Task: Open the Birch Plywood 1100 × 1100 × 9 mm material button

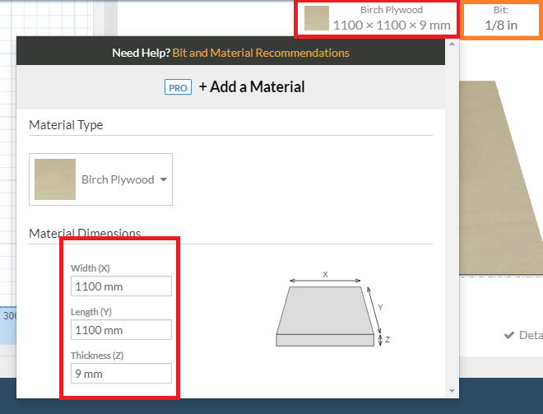Action: point(377,18)
